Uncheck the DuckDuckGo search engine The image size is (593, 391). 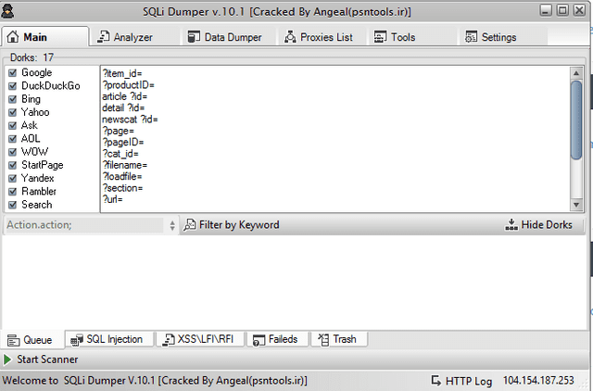click(x=12, y=86)
